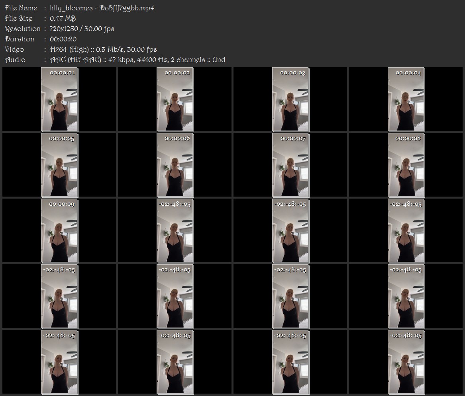465x396 pixels.
Task: Open the thumbnail at 00:00:07
Action: tap(290, 165)
